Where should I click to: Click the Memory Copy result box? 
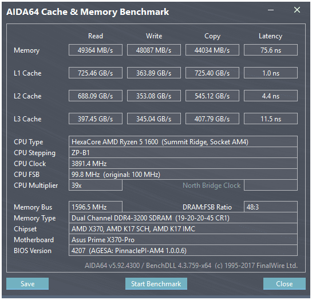pos(212,50)
